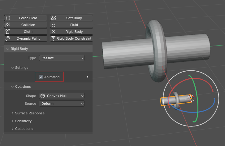
Task: Expand the Sensitivity subpanel
Action: (12, 121)
